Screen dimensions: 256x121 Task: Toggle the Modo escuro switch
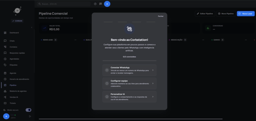tap(29, 110)
